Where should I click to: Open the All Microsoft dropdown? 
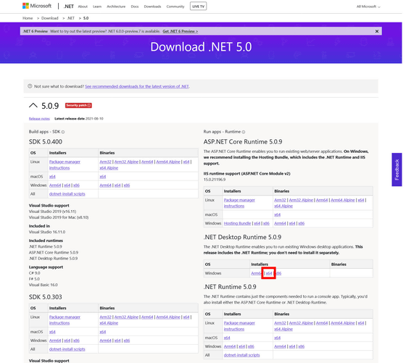368,7
